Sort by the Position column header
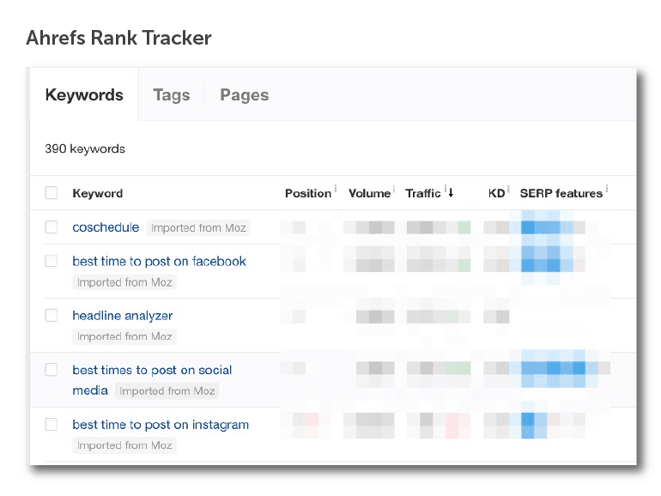The width and height of the screenshot is (661, 496). pyautogui.click(x=308, y=193)
